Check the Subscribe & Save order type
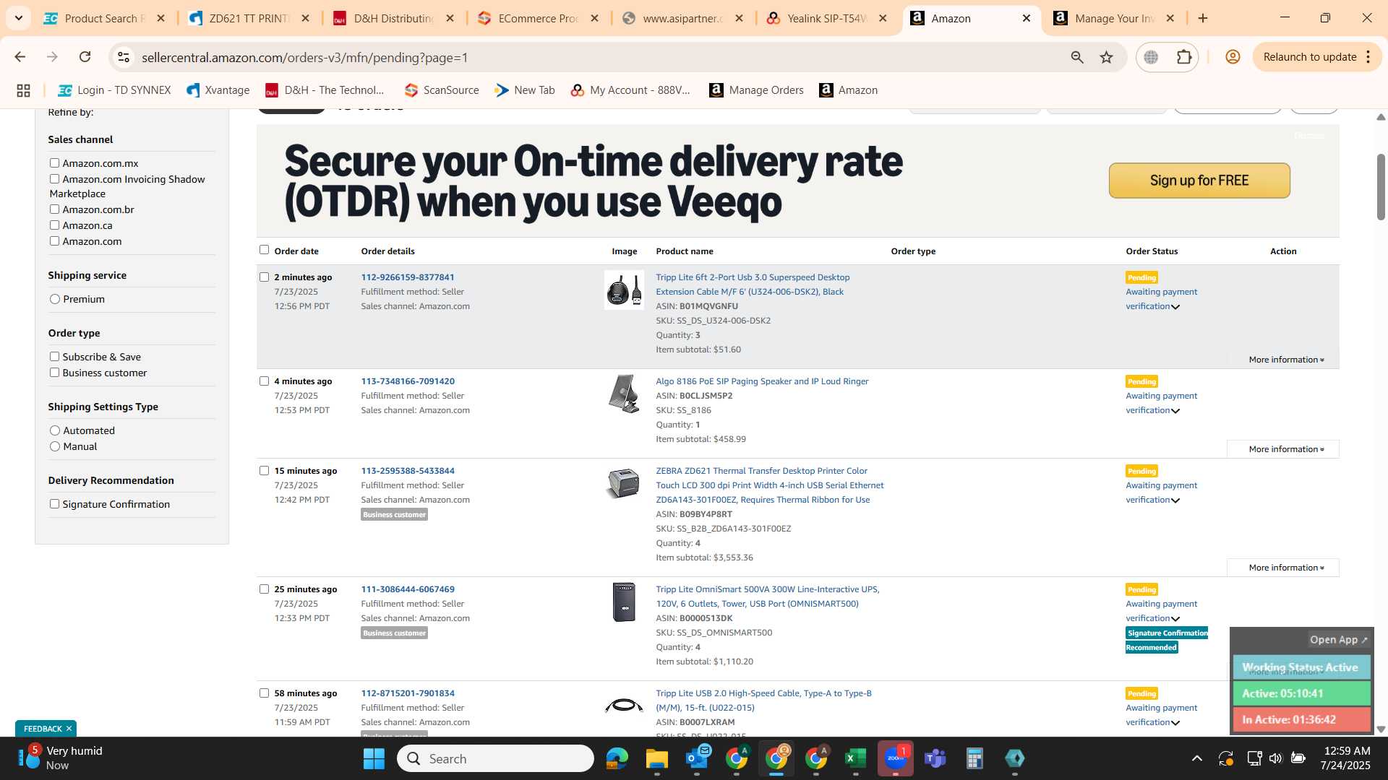1388x780 pixels. (54, 357)
